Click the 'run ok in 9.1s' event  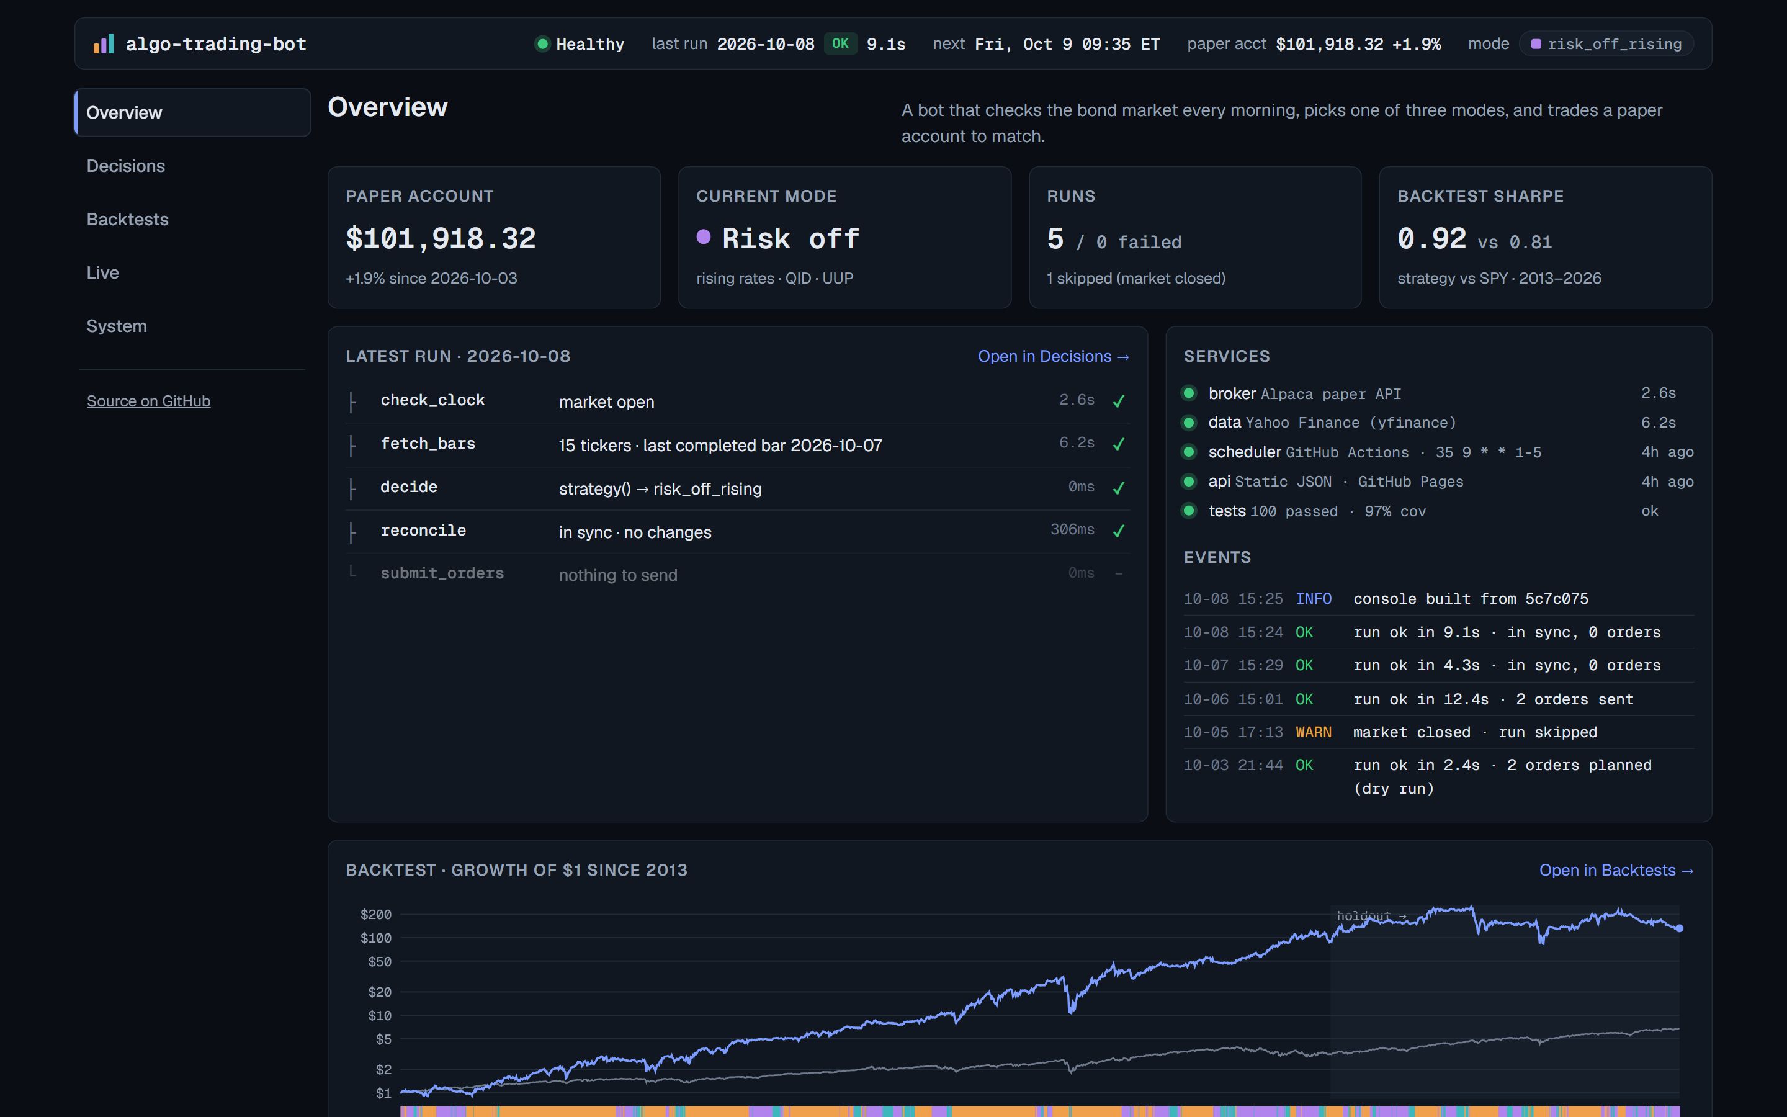click(x=1438, y=632)
